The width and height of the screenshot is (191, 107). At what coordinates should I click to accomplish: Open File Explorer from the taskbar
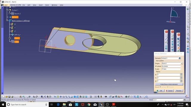[x=64, y=104]
